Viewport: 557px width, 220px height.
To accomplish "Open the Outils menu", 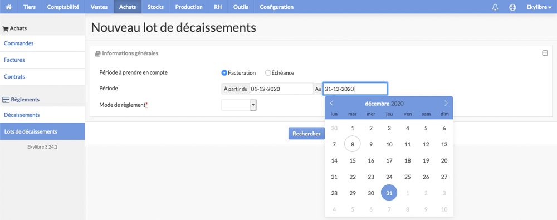I will point(241,7).
